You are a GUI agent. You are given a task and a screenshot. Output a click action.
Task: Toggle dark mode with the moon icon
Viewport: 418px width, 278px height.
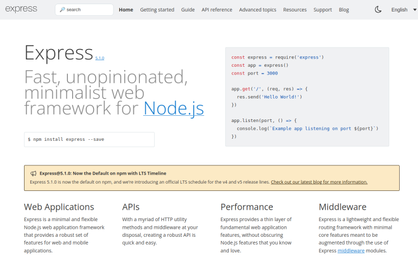point(378,9)
